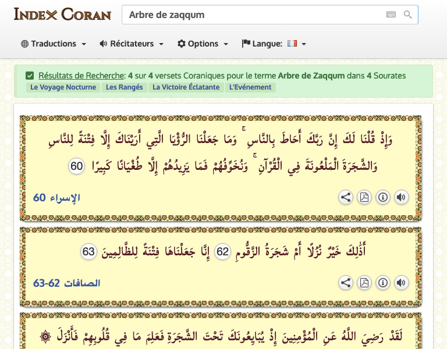Select the Les Rangés sourate tag
Image resolution: width=447 pixels, height=349 pixels.
click(x=125, y=87)
